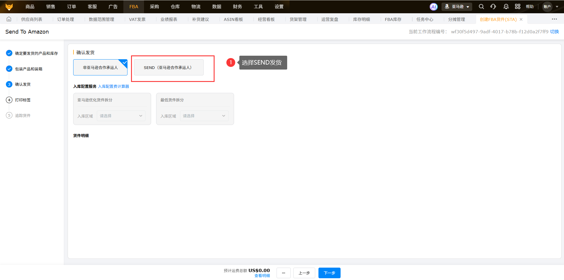This screenshot has height=280, width=564.
Task: Switch to the 供应商列表 tab
Action: point(32,19)
